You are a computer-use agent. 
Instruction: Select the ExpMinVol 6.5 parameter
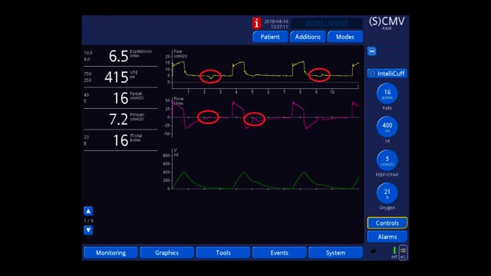point(120,56)
